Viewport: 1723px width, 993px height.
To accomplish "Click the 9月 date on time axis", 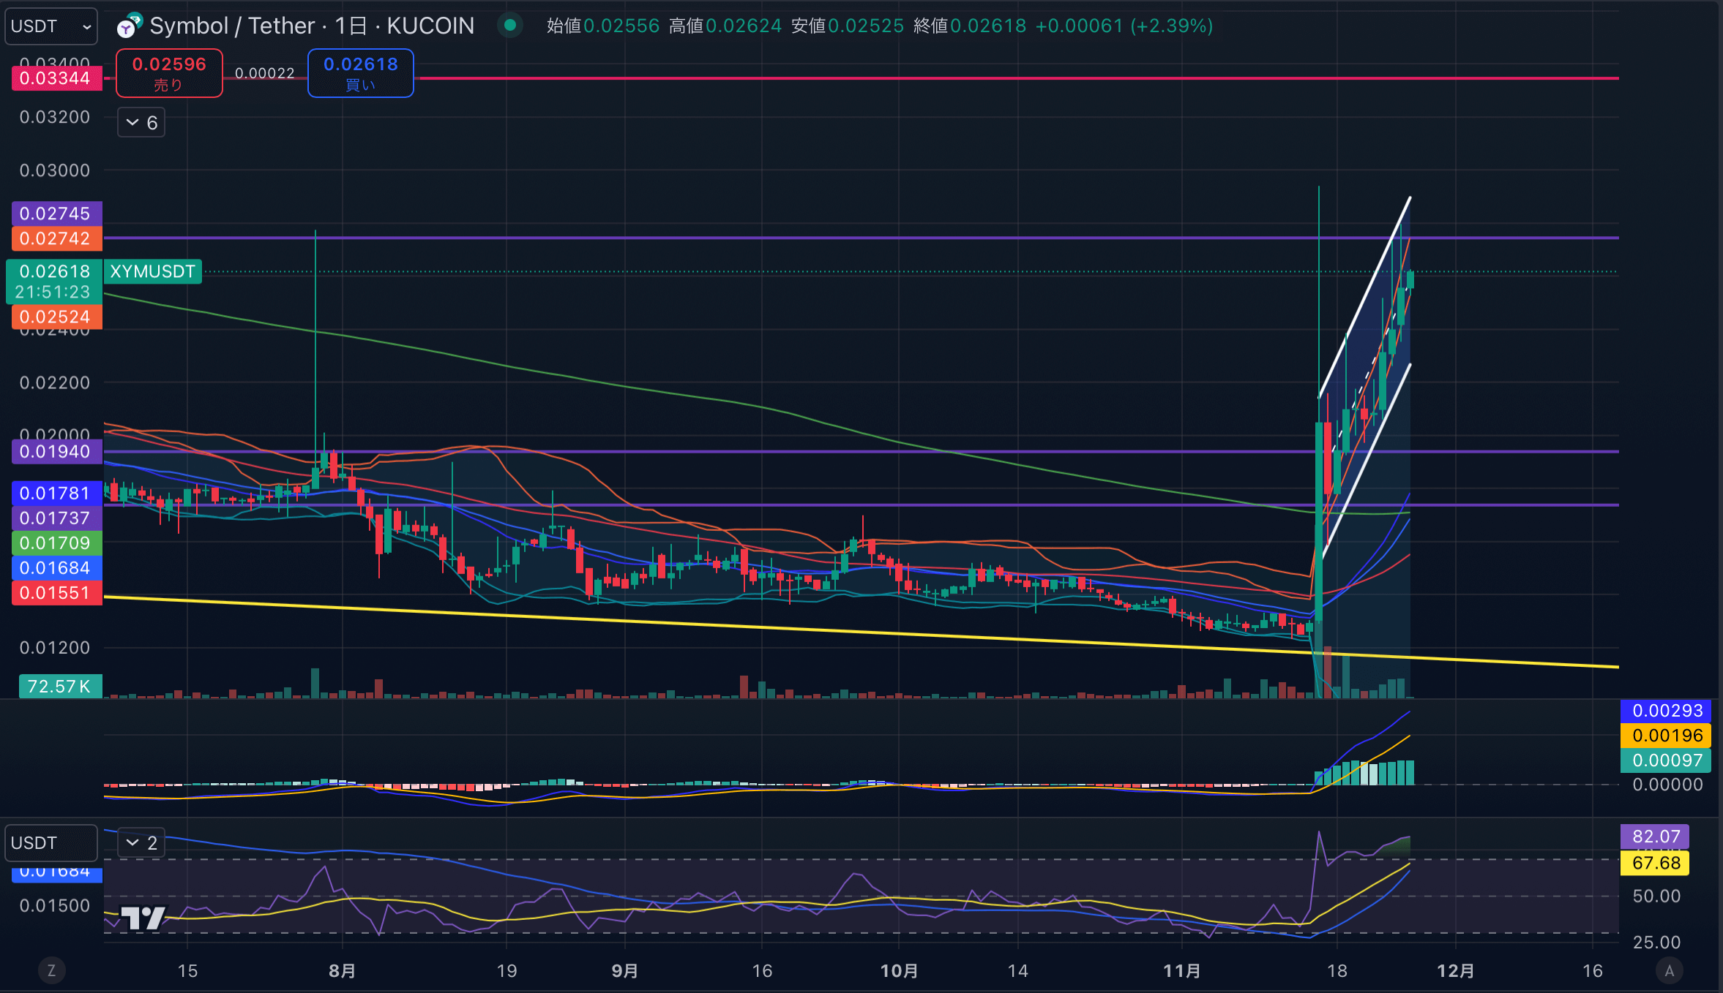I will (624, 971).
